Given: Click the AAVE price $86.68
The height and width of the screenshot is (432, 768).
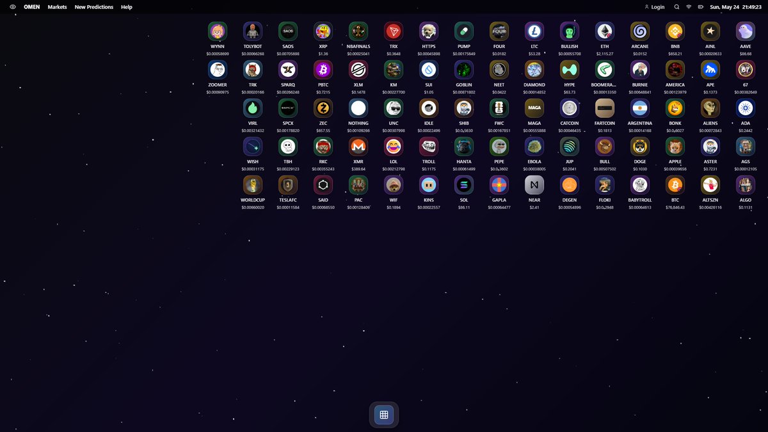Looking at the screenshot, I should point(746,54).
